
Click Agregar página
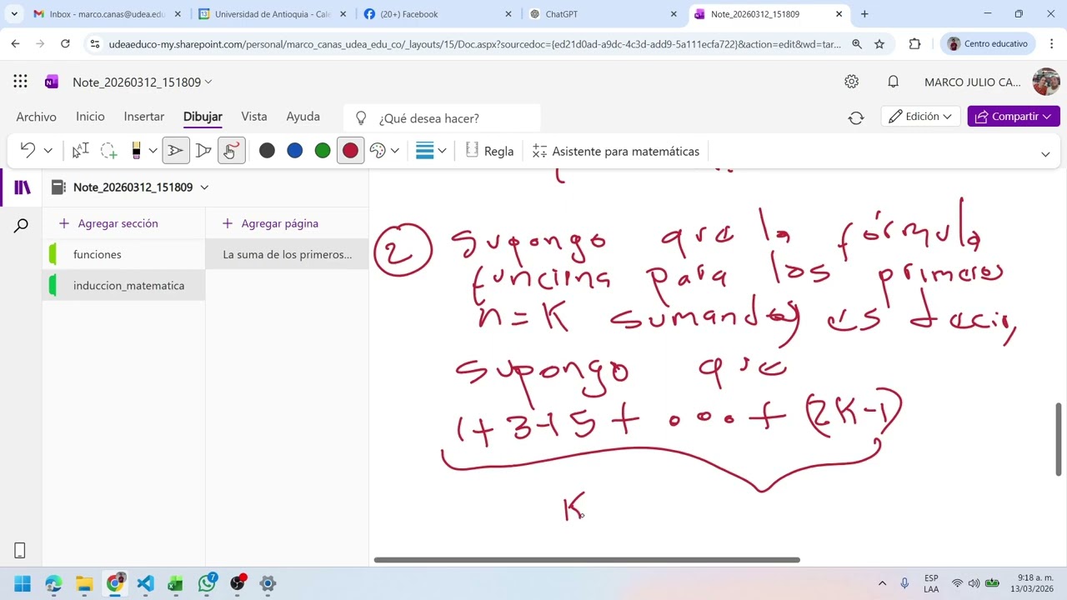(271, 223)
